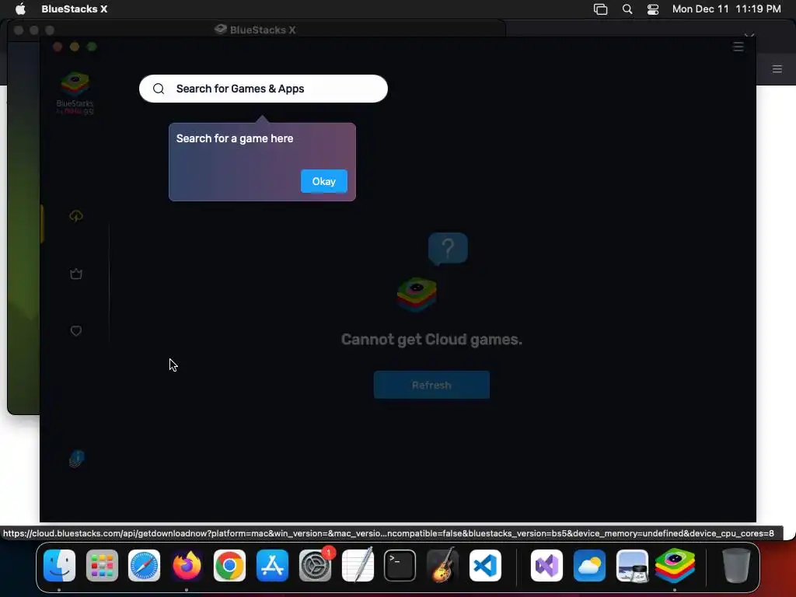This screenshot has height=597, width=796.
Task: Open the BlueStacks X menu in the menu bar
Action: coord(74,9)
